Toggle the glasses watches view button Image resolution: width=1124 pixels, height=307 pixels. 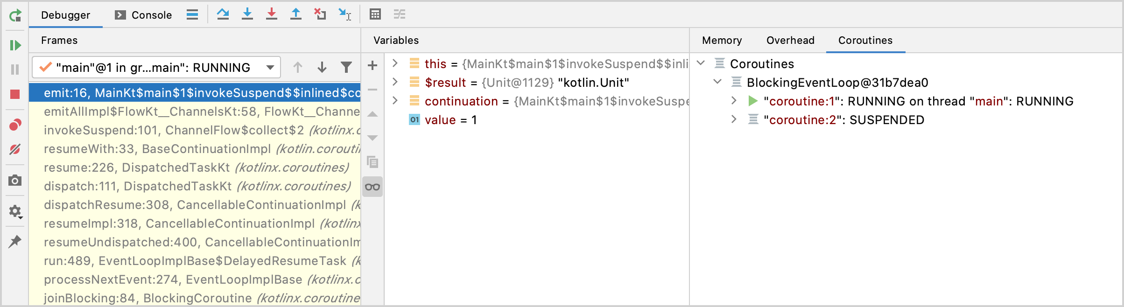pyautogui.click(x=372, y=187)
